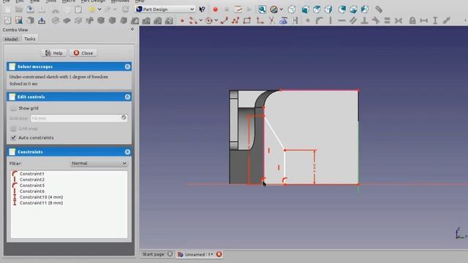
Task: Open the draw style dropdown arrow
Action: pyautogui.click(x=281, y=9)
